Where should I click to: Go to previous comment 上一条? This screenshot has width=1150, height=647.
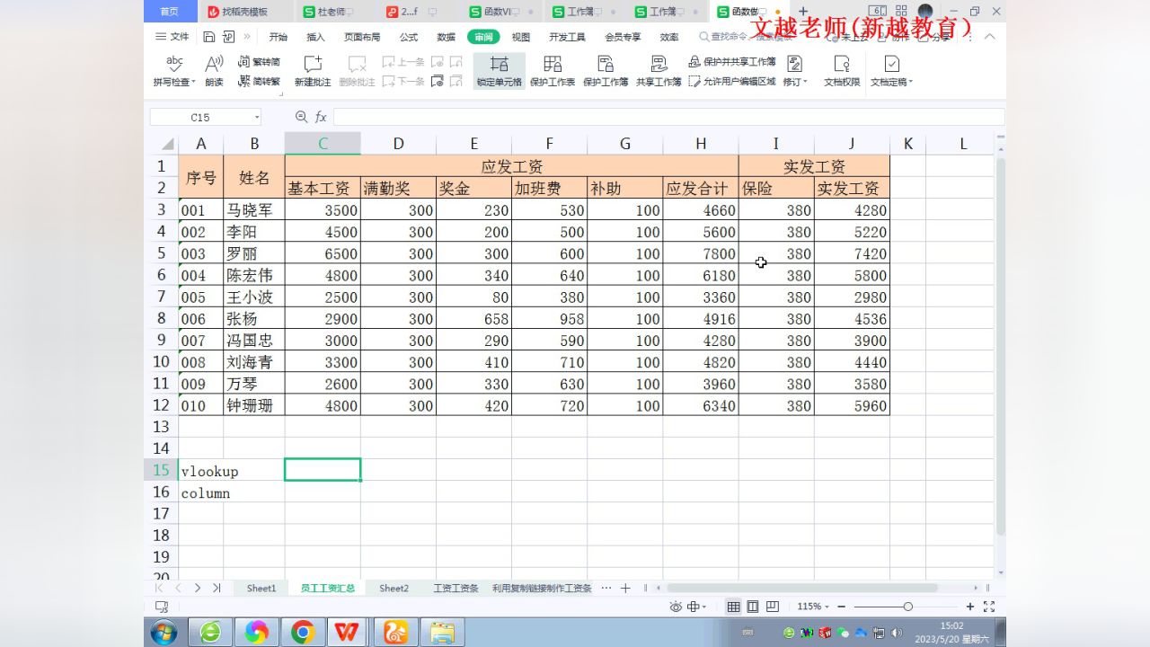pyautogui.click(x=403, y=62)
